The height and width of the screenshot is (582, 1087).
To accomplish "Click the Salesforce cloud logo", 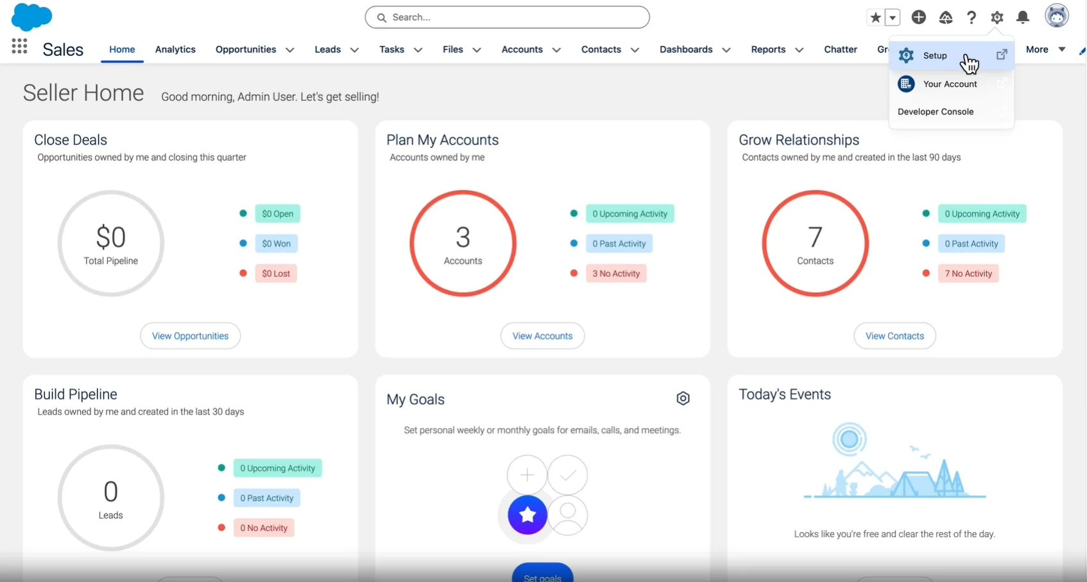I will (x=31, y=17).
